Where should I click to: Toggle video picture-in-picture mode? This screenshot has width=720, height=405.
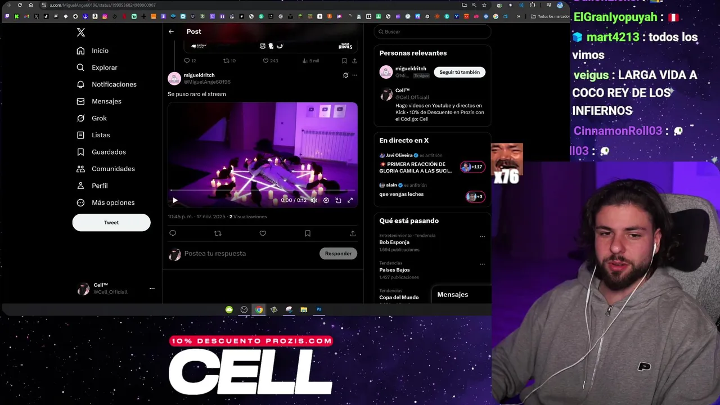pos(338,200)
